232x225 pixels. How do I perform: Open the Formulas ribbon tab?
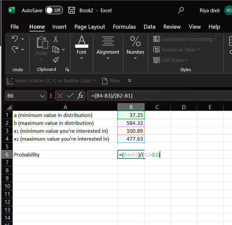pos(124,27)
